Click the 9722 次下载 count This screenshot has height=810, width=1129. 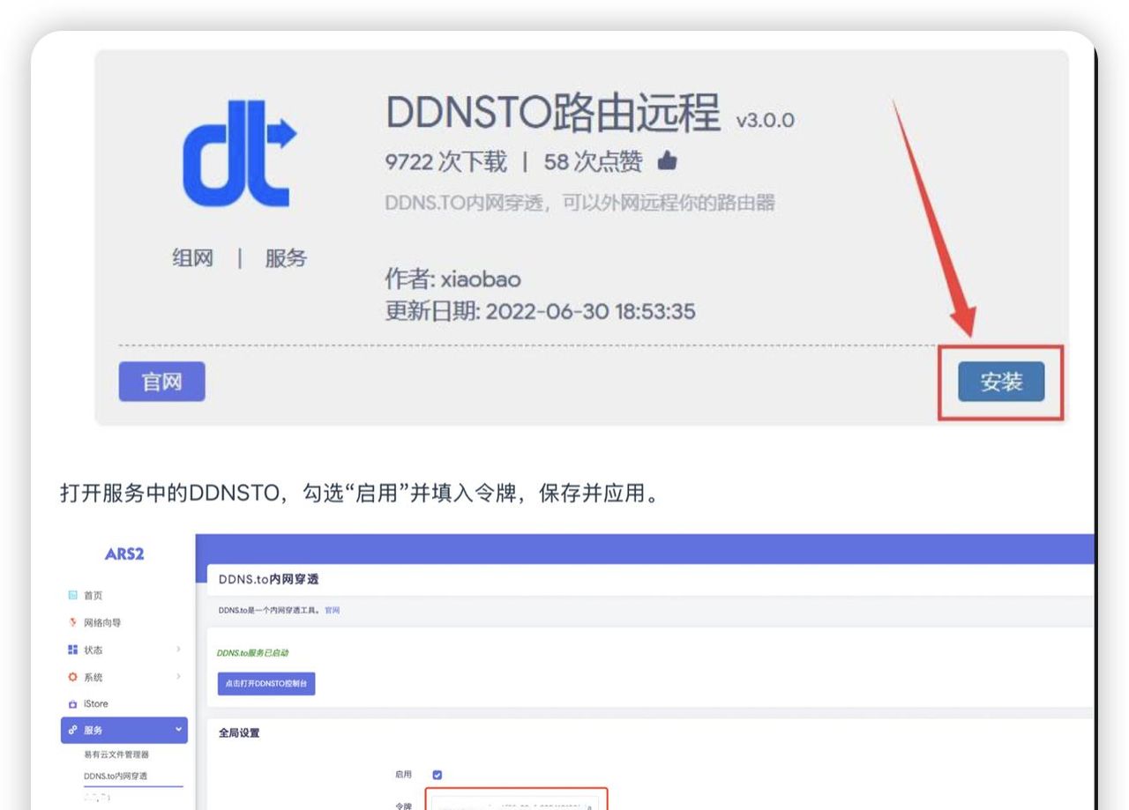[x=445, y=162]
